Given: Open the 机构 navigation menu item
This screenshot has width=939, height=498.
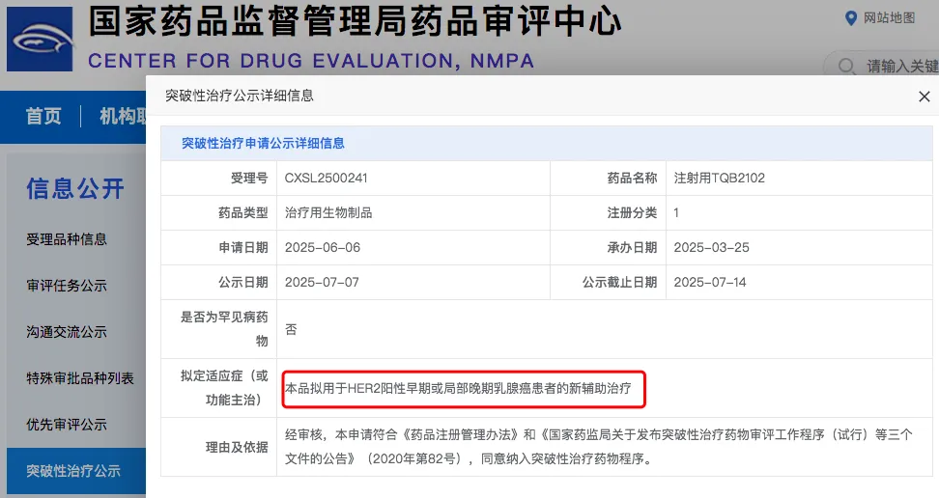Looking at the screenshot, I should (122, 116).
